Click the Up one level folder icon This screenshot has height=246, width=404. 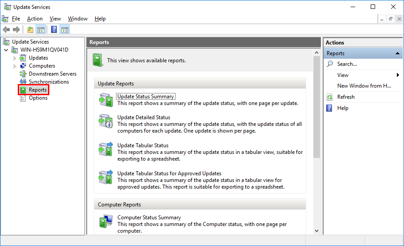click(30, 30)
